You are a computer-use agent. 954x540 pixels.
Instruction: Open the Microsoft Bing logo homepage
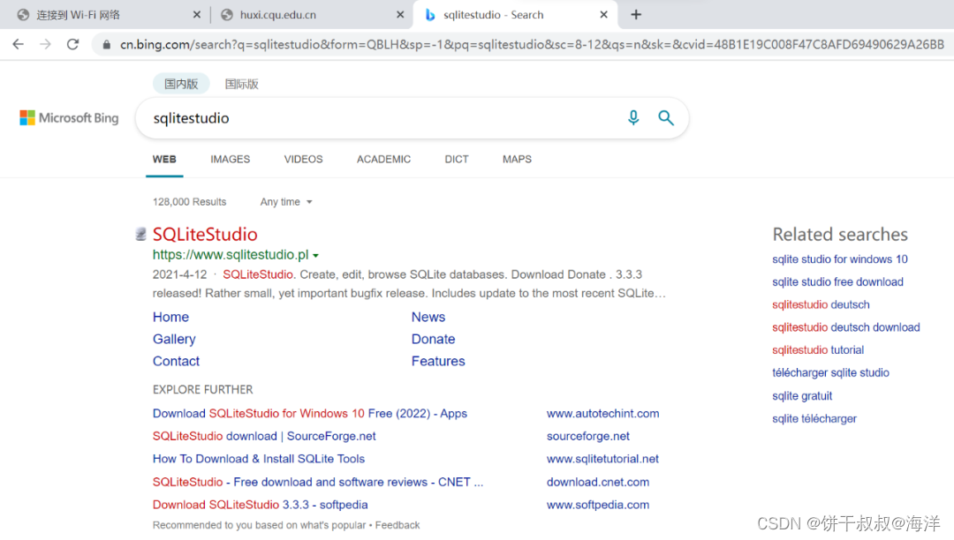pyautogui.click(x=70, y=118)
